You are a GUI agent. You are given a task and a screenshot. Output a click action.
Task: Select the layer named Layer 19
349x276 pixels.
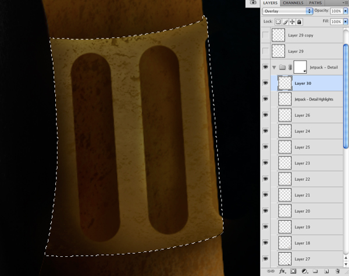point(302,227)
